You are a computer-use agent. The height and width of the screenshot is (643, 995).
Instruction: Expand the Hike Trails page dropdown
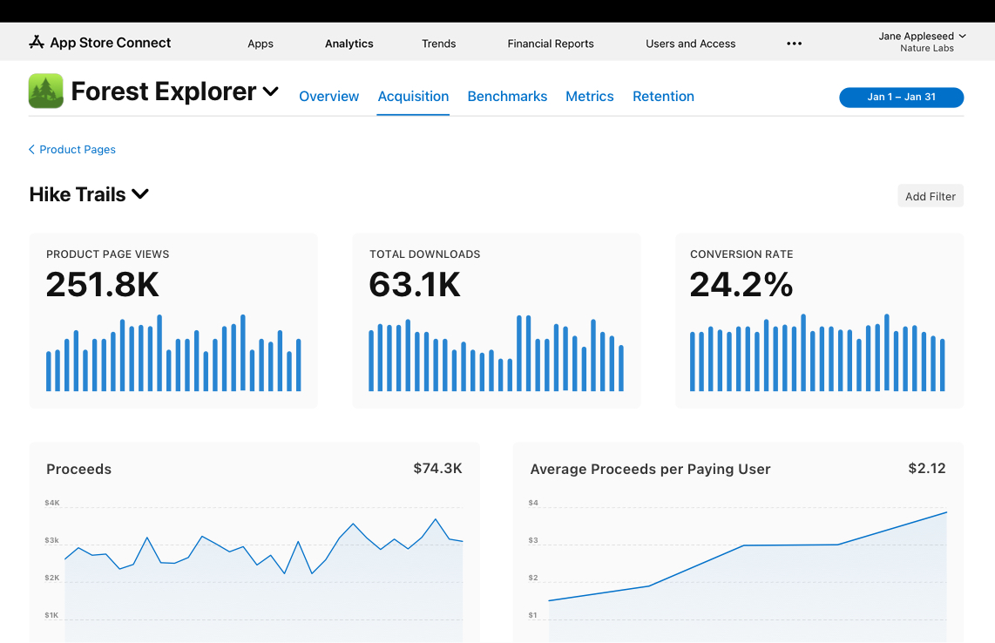[140, 194]
